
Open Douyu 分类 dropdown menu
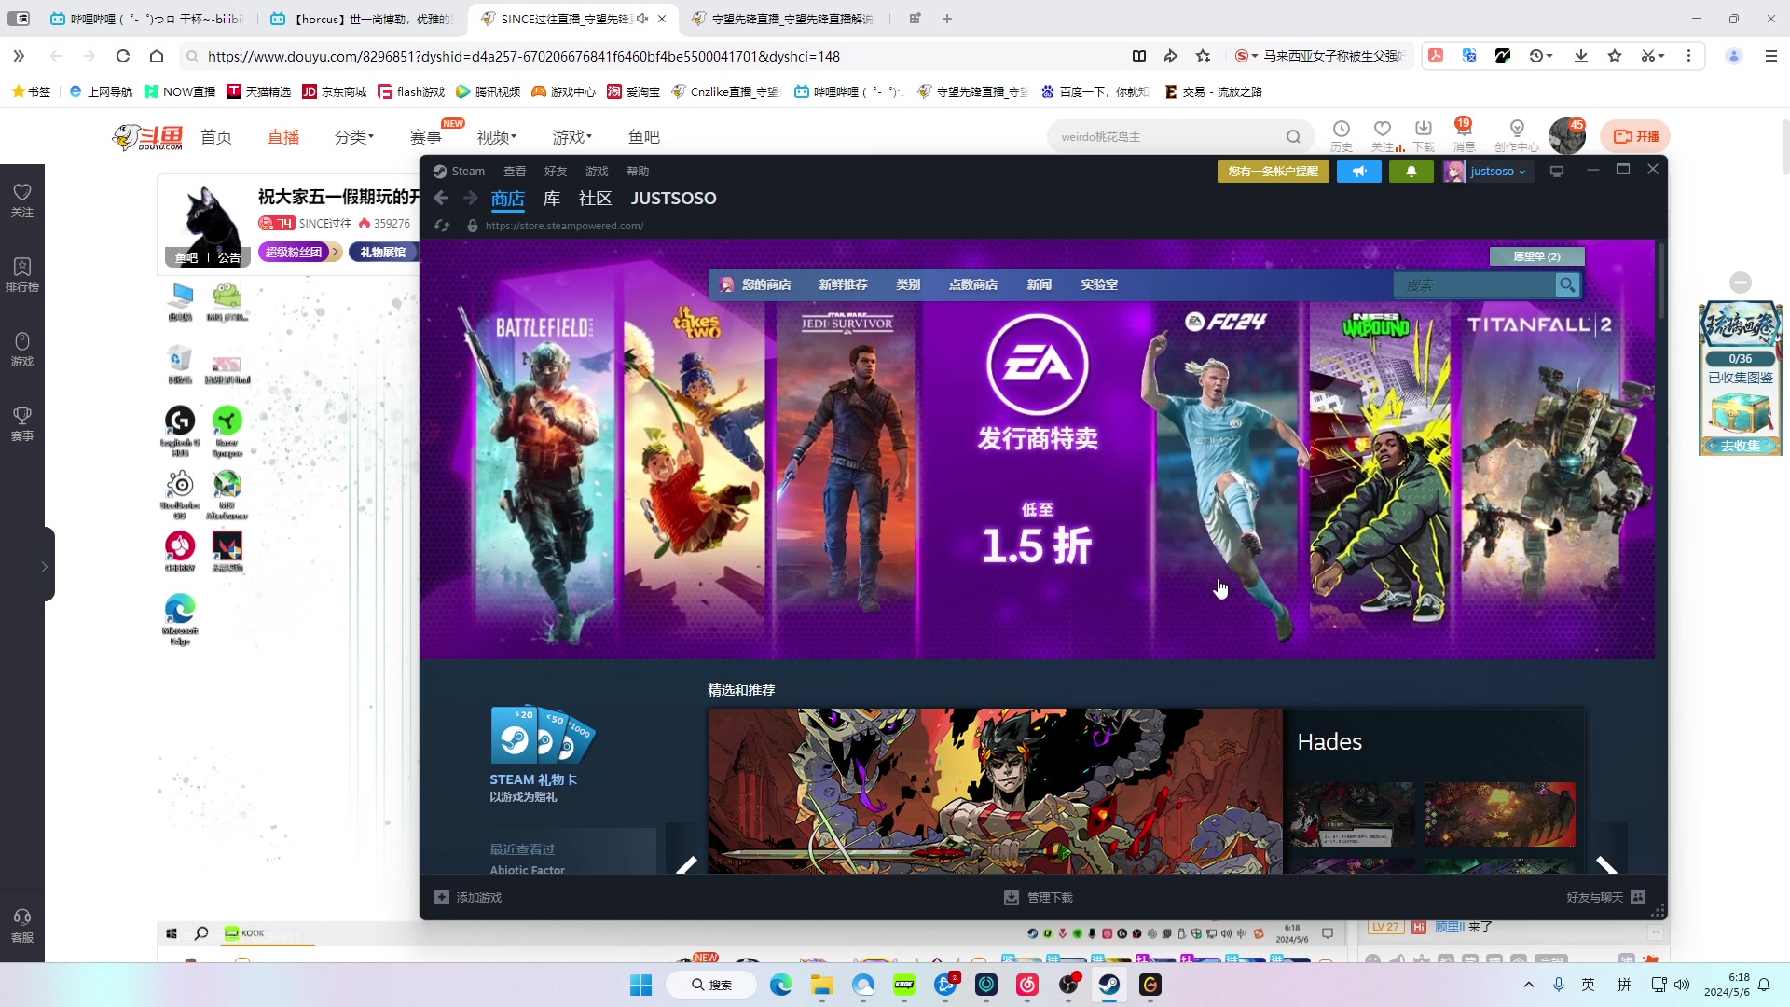tap(353, 137)
